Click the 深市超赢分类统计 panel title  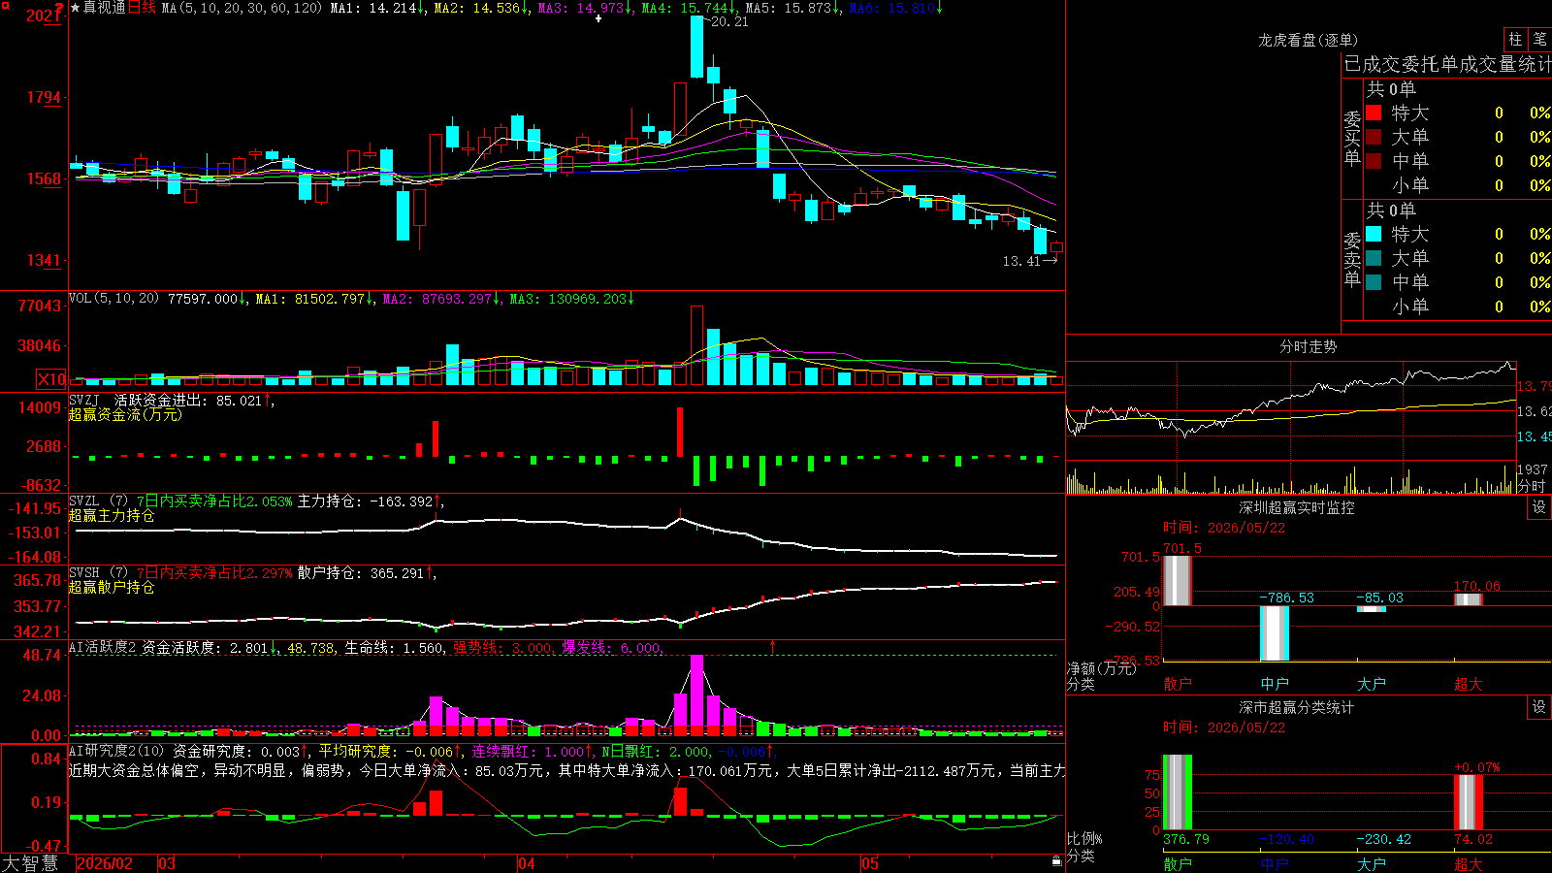click(1297, 707)
